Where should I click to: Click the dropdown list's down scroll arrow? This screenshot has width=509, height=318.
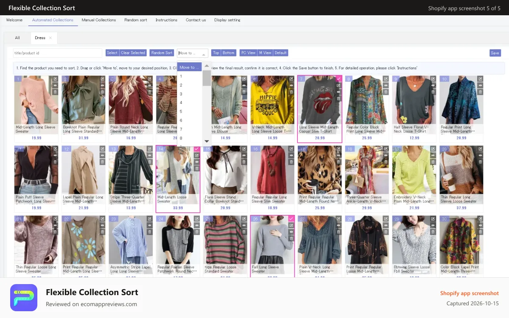[207, 141]
